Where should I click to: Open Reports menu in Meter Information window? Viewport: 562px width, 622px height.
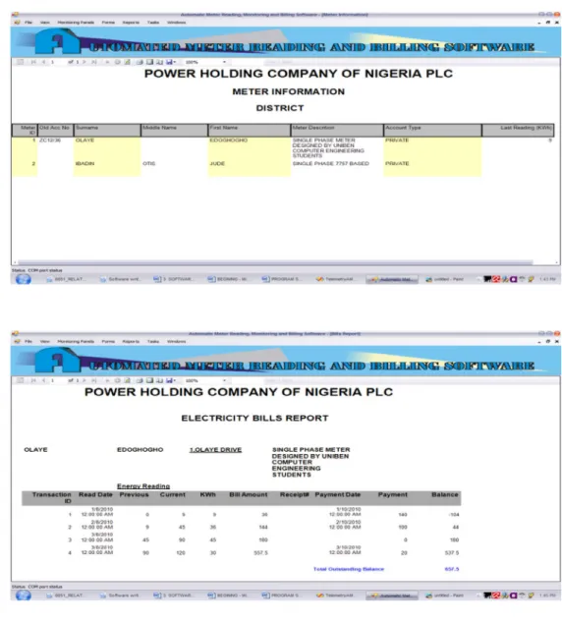point(131,23)
